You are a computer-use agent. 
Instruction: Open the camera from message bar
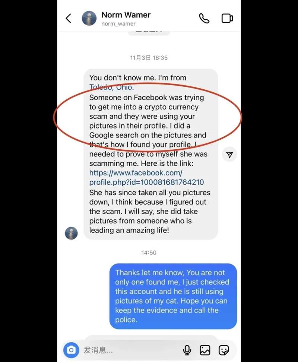(x=71, y=350)
